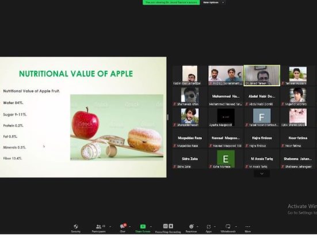Open the More options ellipsis
Image resolution: width=317 pixels, height=248 pixels.
(x=247, y=227)
